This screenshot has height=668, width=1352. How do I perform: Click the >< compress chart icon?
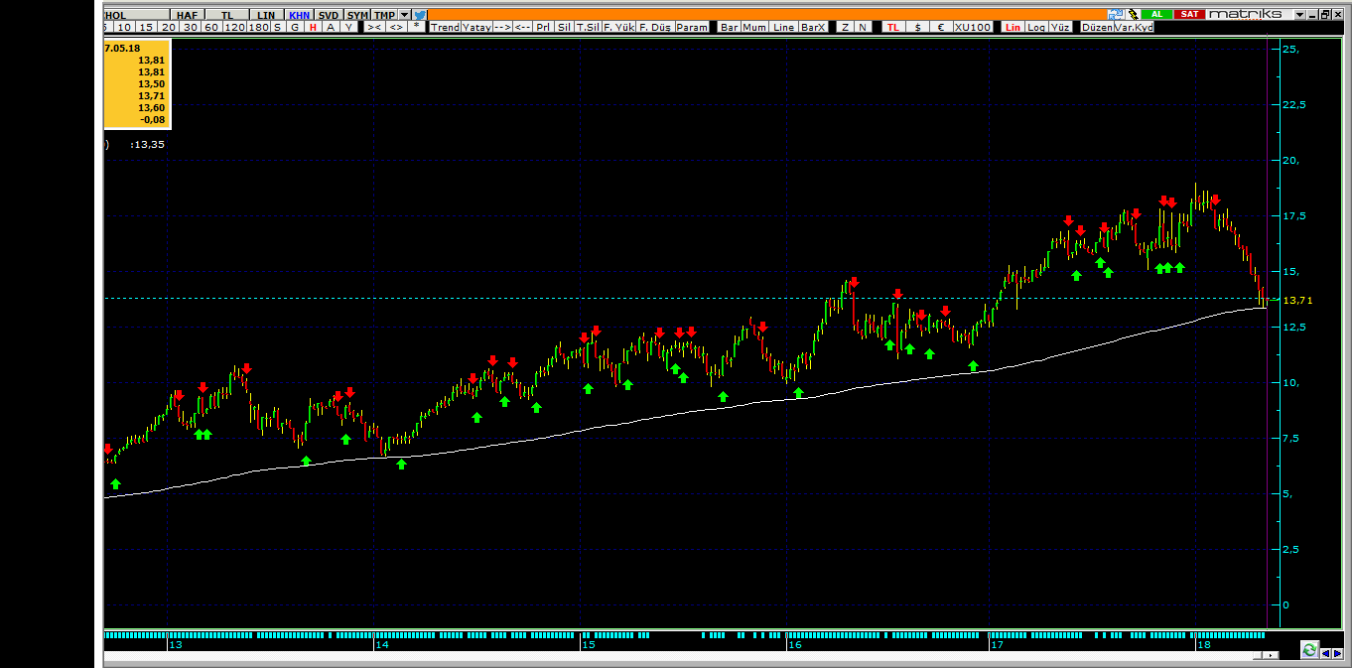374,27
